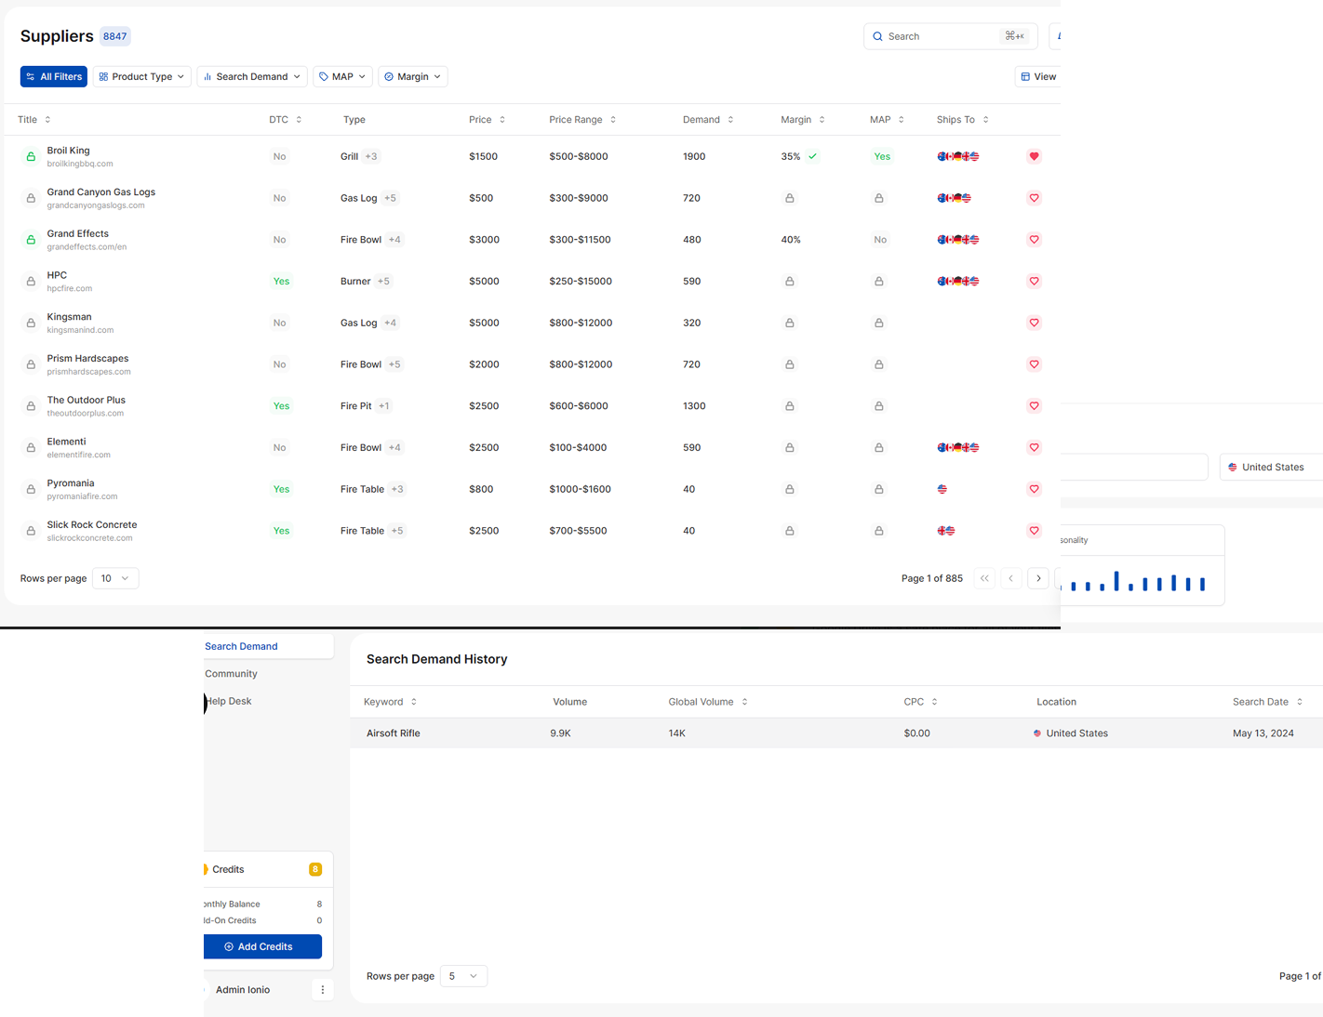Click the lock icon beside Elementi title
Screen dimensions: 1323x1017
(x=31, y=447)
